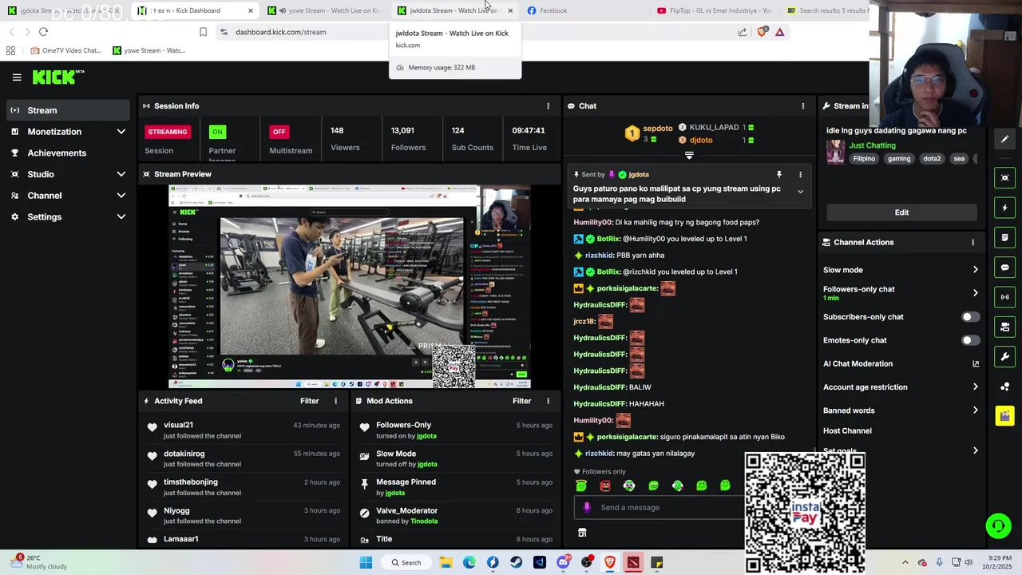
Task: Bookmark this page icon
Action: [x=203, y=32]
